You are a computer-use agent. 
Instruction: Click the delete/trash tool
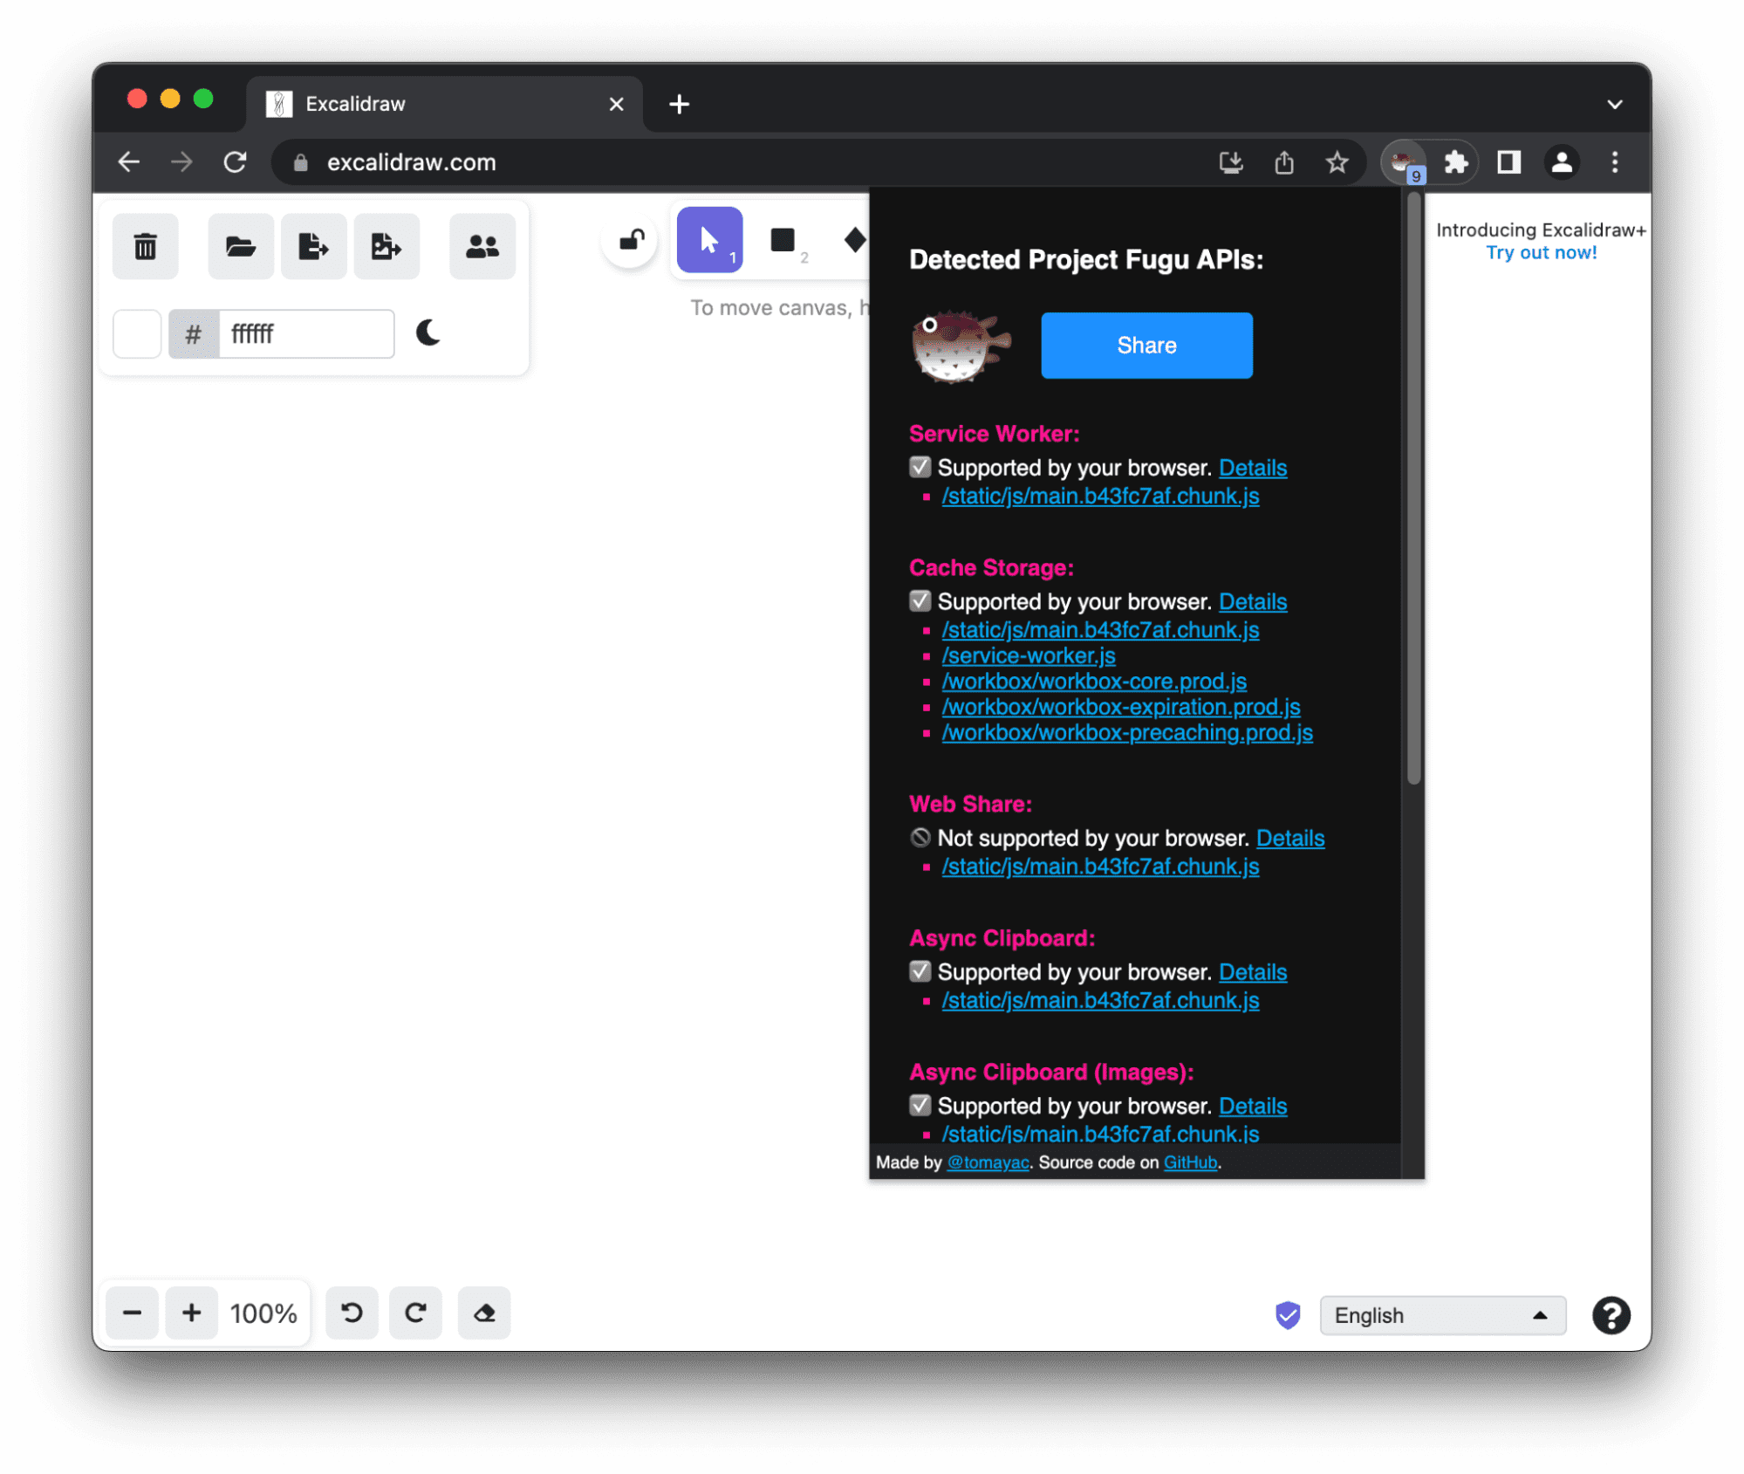[x=147, y=246]
